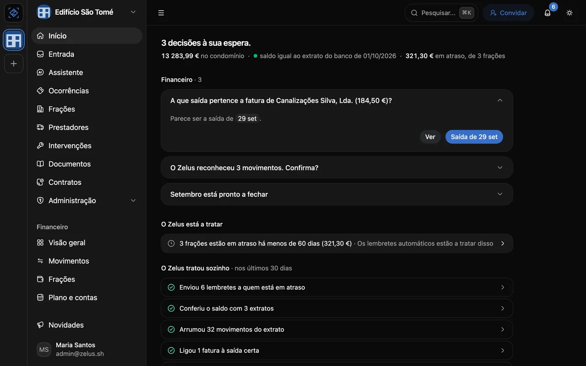Open Maria Santos user profile menu

(87, 349)
